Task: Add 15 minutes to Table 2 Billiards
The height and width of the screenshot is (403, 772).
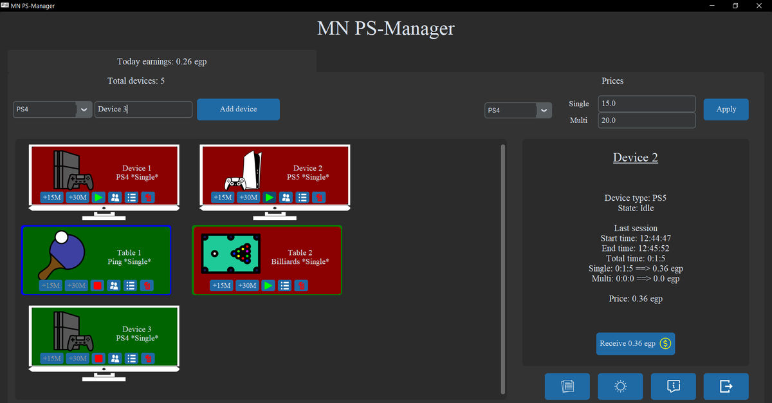Action: [221, 285]
